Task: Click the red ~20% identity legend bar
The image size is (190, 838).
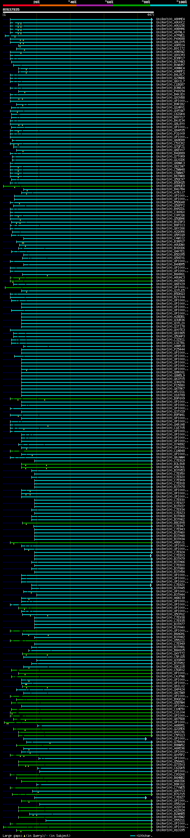Action: pyautogui.click(x=21, y=5)
